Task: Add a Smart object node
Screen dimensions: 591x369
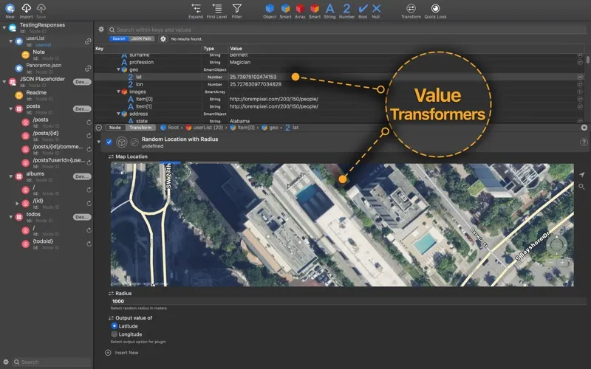Action: pyautogui.click(x=285, y=8)
